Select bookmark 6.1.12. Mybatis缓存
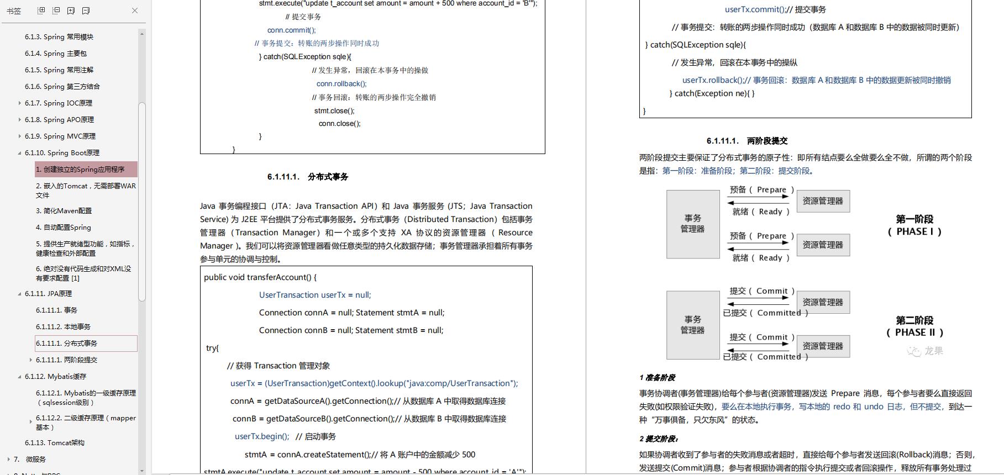Viewport: 1004px width, 475px height. click(x=55, y=376)
